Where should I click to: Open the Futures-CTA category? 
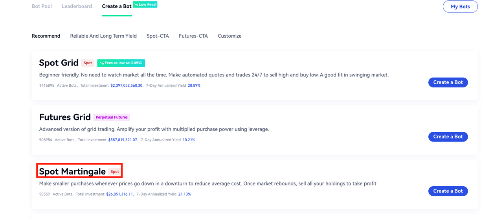tap(193, 36)
